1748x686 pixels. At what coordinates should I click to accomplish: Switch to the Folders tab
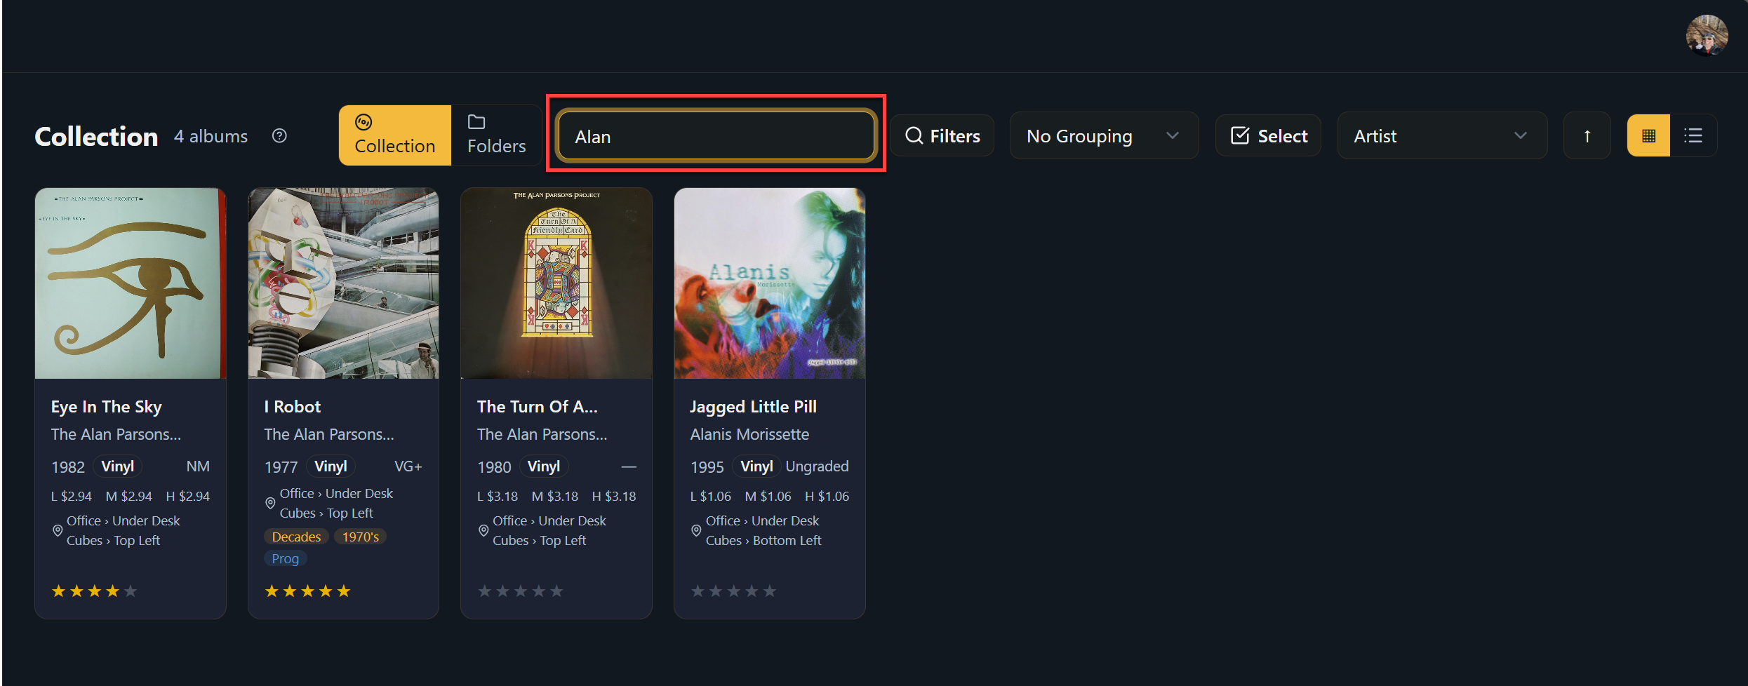pos(496,135)
